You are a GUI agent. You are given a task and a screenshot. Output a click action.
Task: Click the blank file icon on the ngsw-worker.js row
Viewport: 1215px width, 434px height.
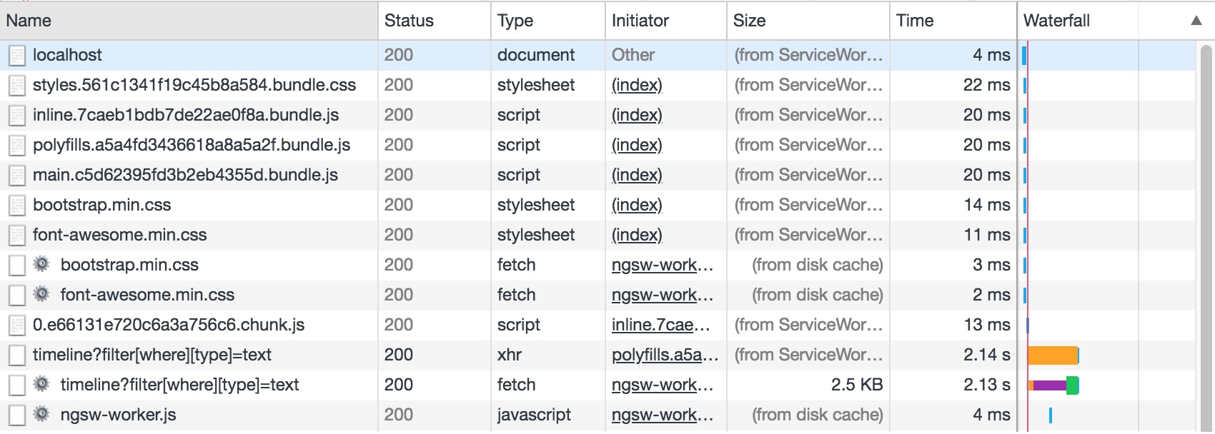[16, 415]
